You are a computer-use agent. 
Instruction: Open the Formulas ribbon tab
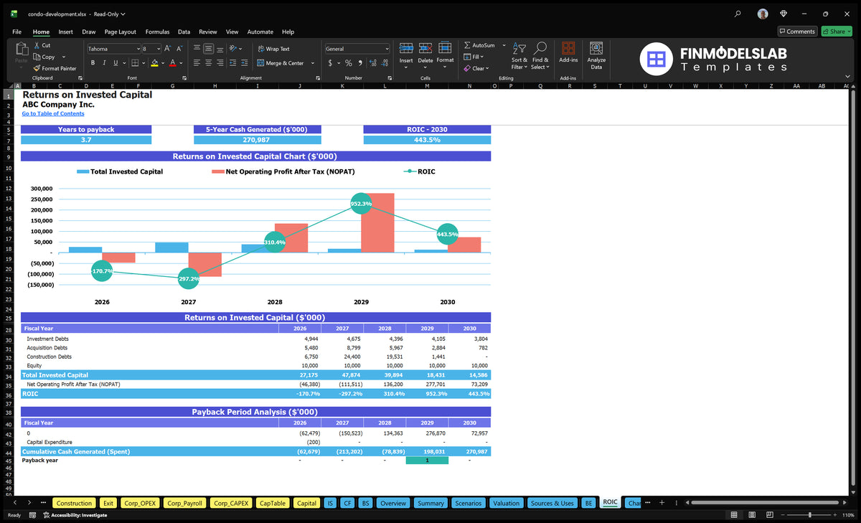pos(157,32)
